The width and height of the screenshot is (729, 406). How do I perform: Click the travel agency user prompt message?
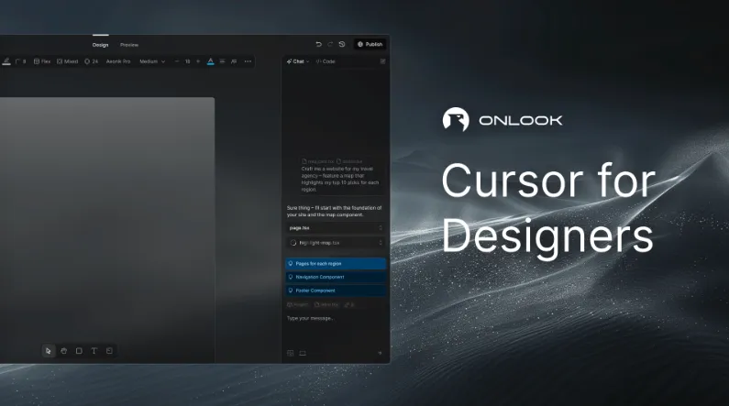click(340, 179)
